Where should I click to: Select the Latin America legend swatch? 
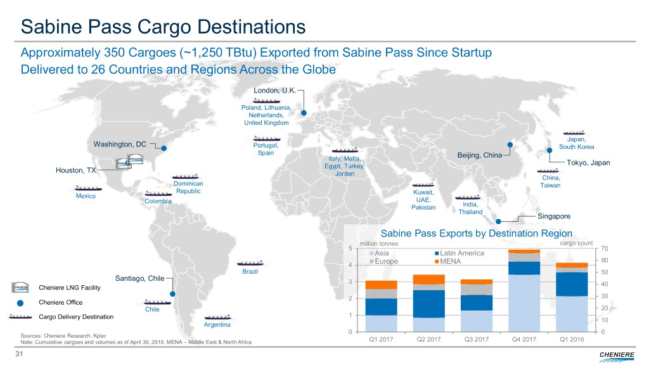[x=436, y=253]
